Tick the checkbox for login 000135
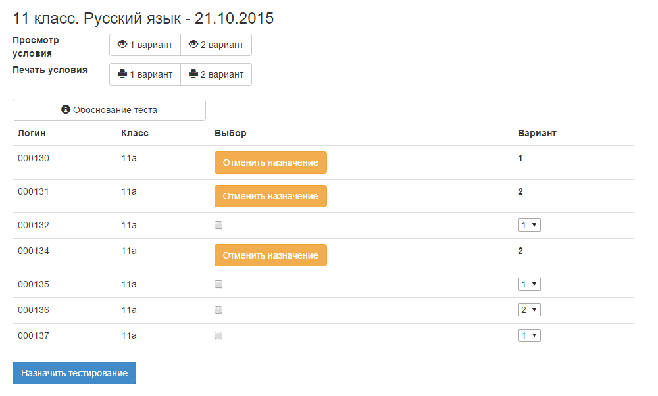 click(218, 284)
